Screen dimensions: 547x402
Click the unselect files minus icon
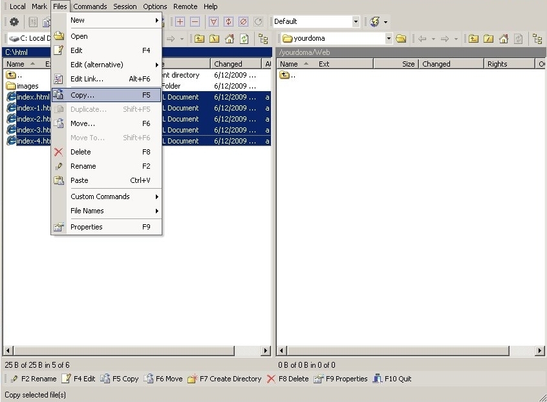point(195,22)
